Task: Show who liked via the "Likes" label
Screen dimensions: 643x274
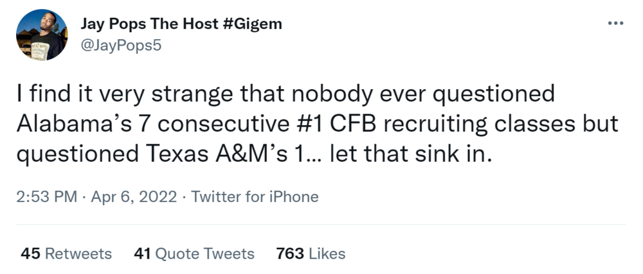Action: [327, 253]
